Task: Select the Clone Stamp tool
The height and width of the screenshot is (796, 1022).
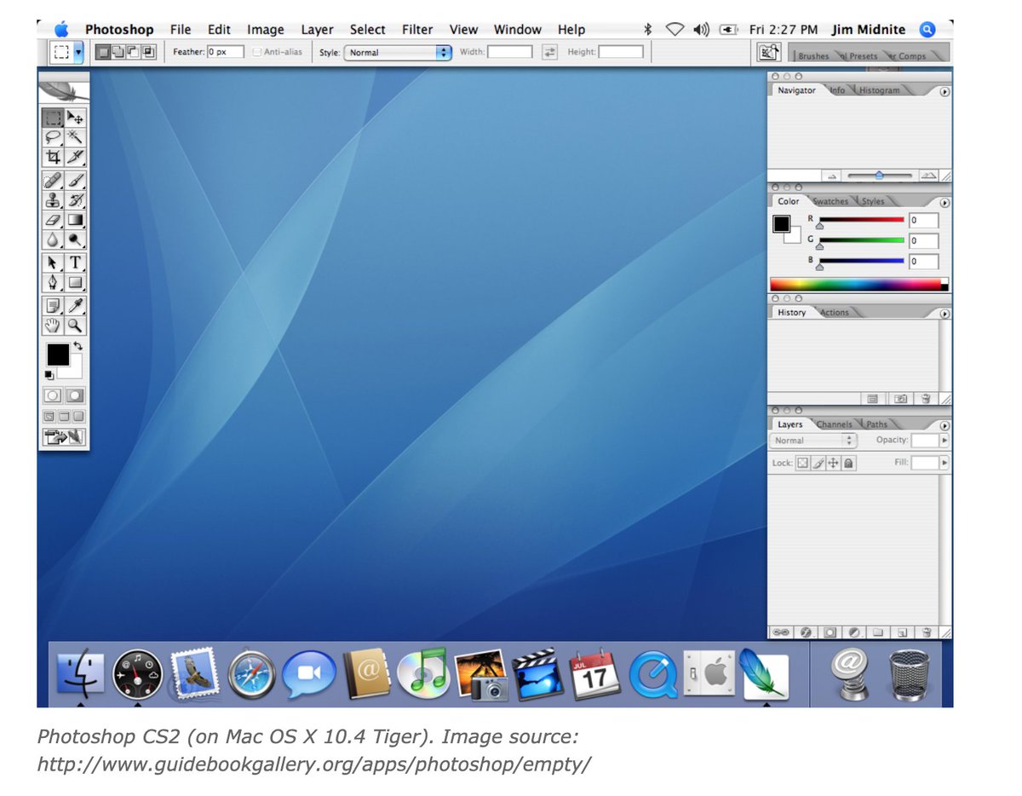Action: tap(54, 200)
